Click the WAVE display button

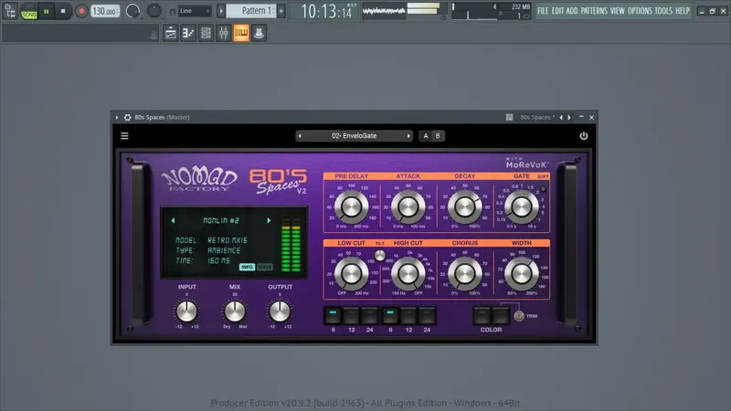coord(265,267)
